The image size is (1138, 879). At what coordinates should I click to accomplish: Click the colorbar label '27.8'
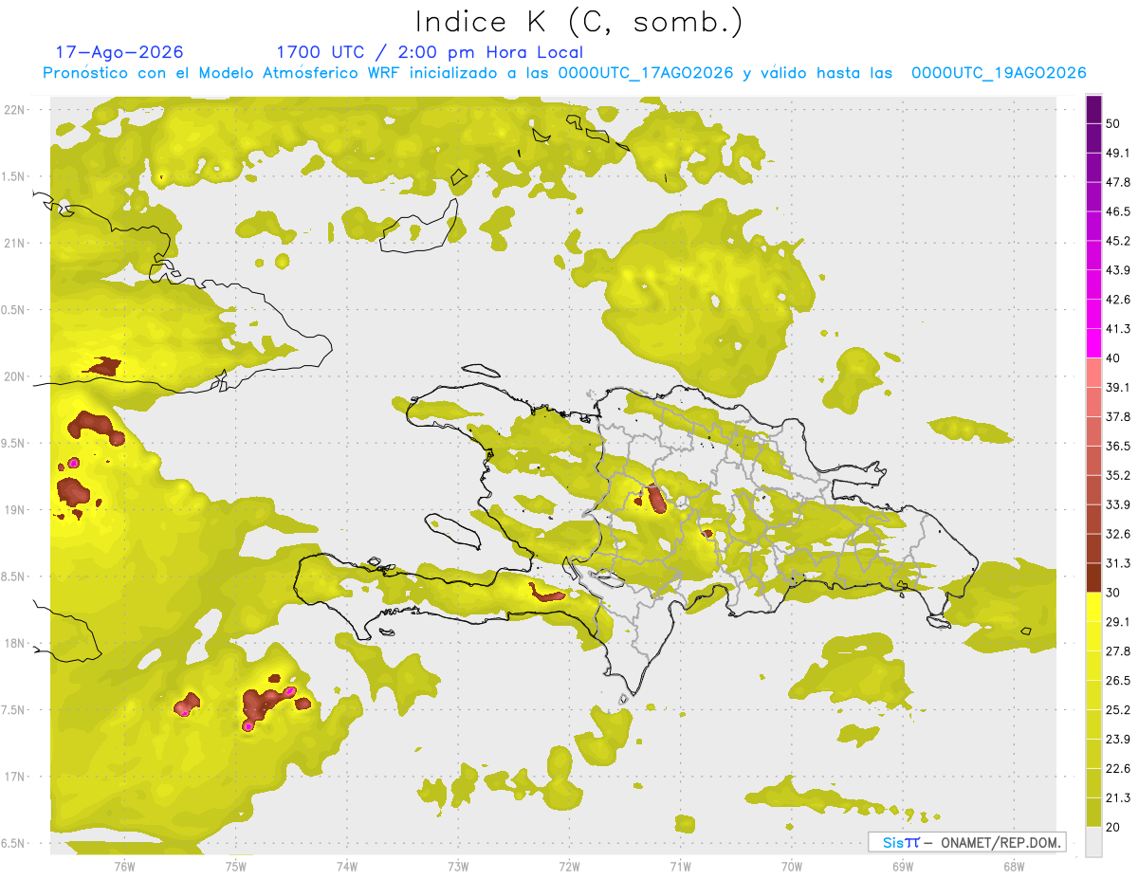(x=1118, y=651)
